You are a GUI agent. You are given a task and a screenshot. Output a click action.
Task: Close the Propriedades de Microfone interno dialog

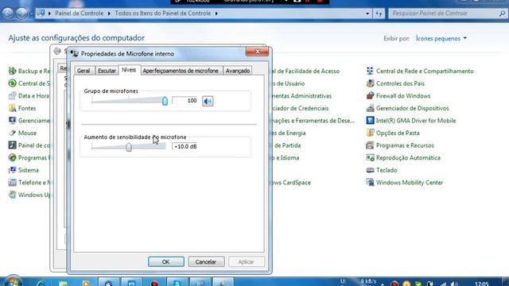257,52
